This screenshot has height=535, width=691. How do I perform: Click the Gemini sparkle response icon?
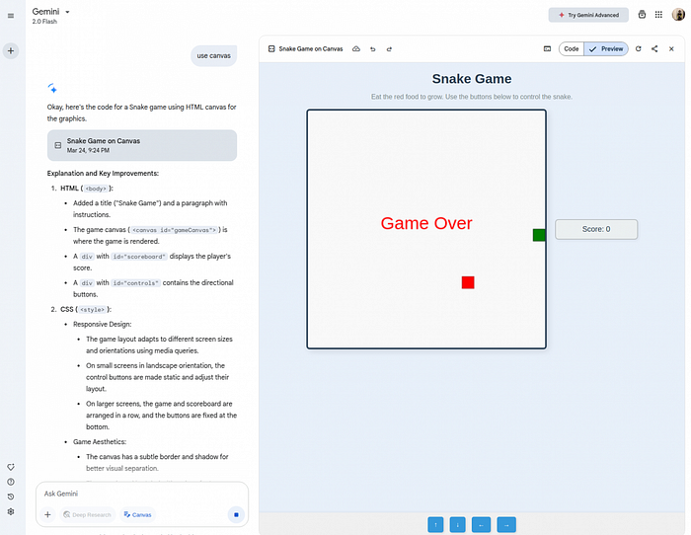[52, 88]
